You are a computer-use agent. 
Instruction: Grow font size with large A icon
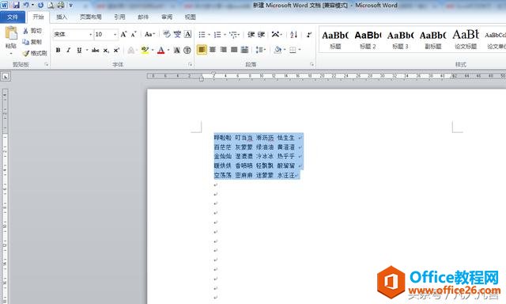point(123,34)
